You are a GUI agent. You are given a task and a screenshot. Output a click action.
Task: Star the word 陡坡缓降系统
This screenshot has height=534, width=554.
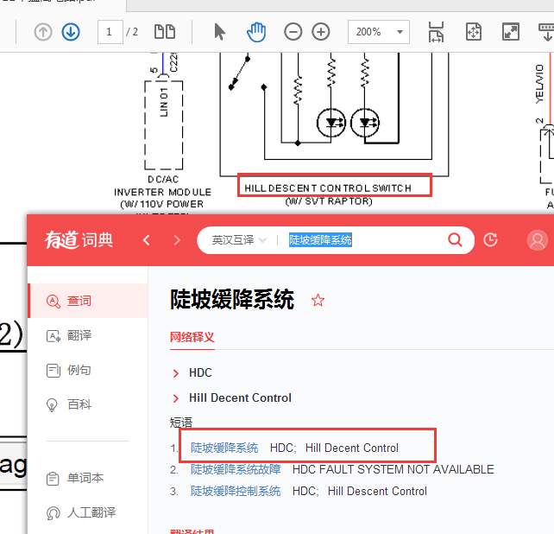[318, 300]
